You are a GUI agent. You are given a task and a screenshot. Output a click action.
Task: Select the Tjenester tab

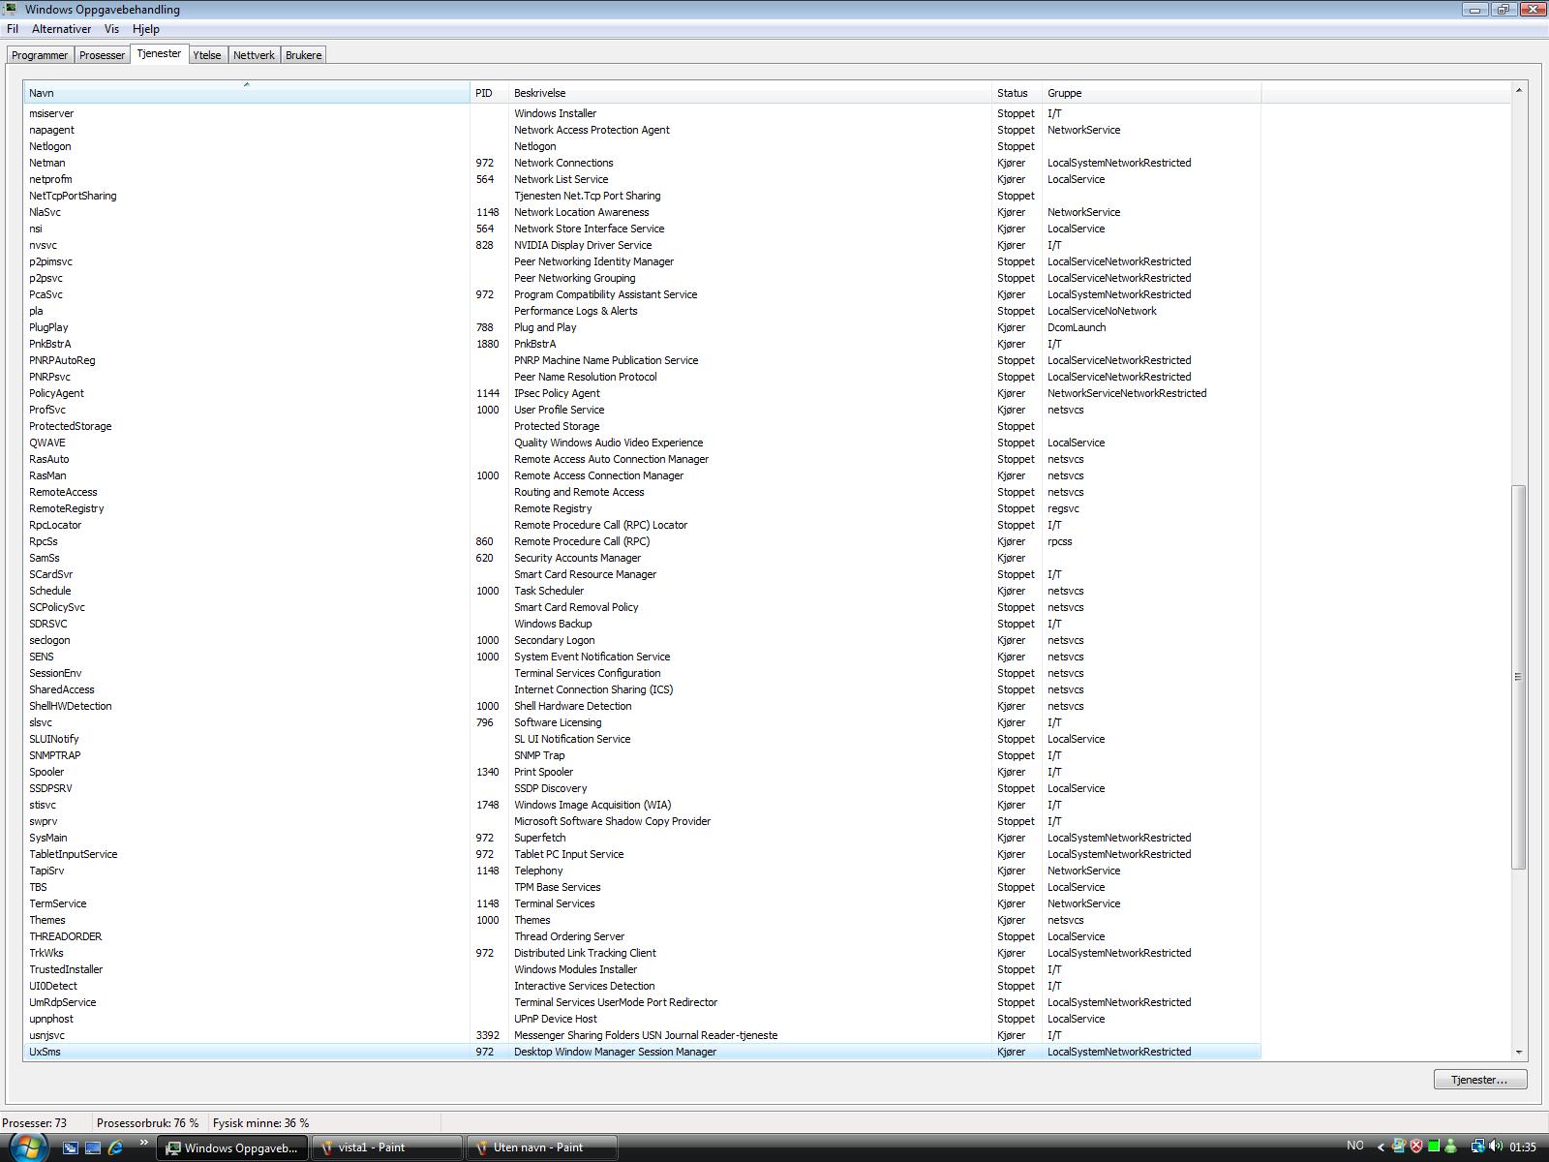[159, 53]
